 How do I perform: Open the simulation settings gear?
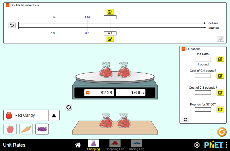click(x=197, y=145)
